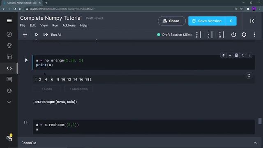Image resolution: width=263 pixels, height=148 pixels.
Task: Open browser extensions puzzle icon
Action: coord(248,9)
